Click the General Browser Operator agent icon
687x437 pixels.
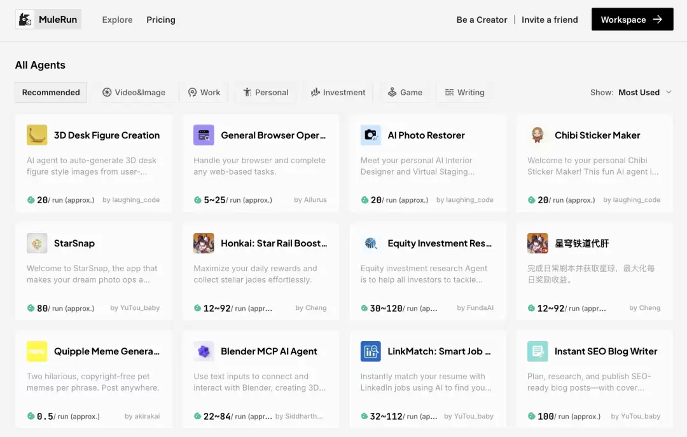point(204,135)
